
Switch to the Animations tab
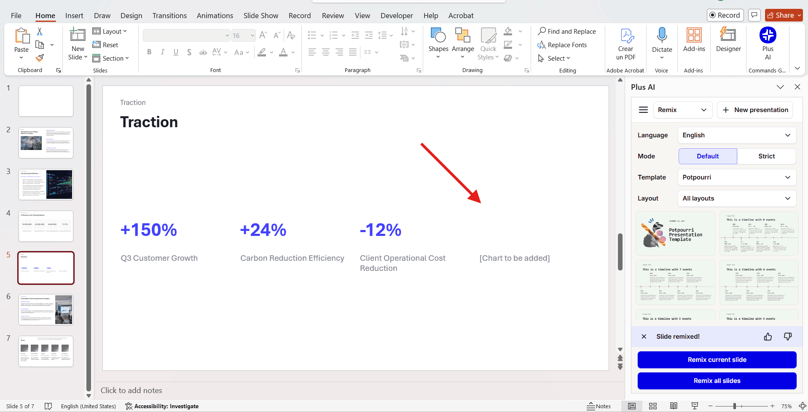[215, 16]
